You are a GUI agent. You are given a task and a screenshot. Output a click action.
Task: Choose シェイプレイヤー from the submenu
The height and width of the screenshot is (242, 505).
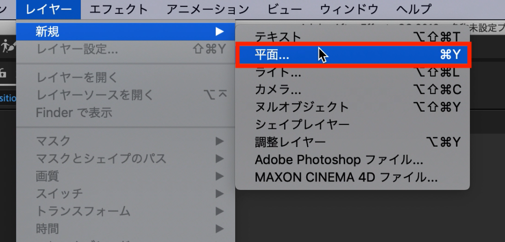click(353, 124)
